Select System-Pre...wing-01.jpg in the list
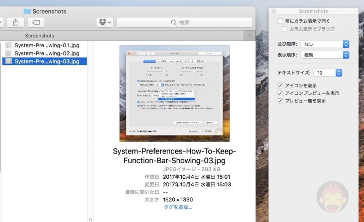The width and height of the screenshot is (364, 222). (45, 45)
